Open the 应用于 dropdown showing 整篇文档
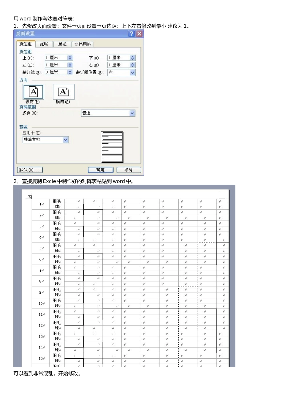The width and height of the screenshot is (282, 399). 66,140
